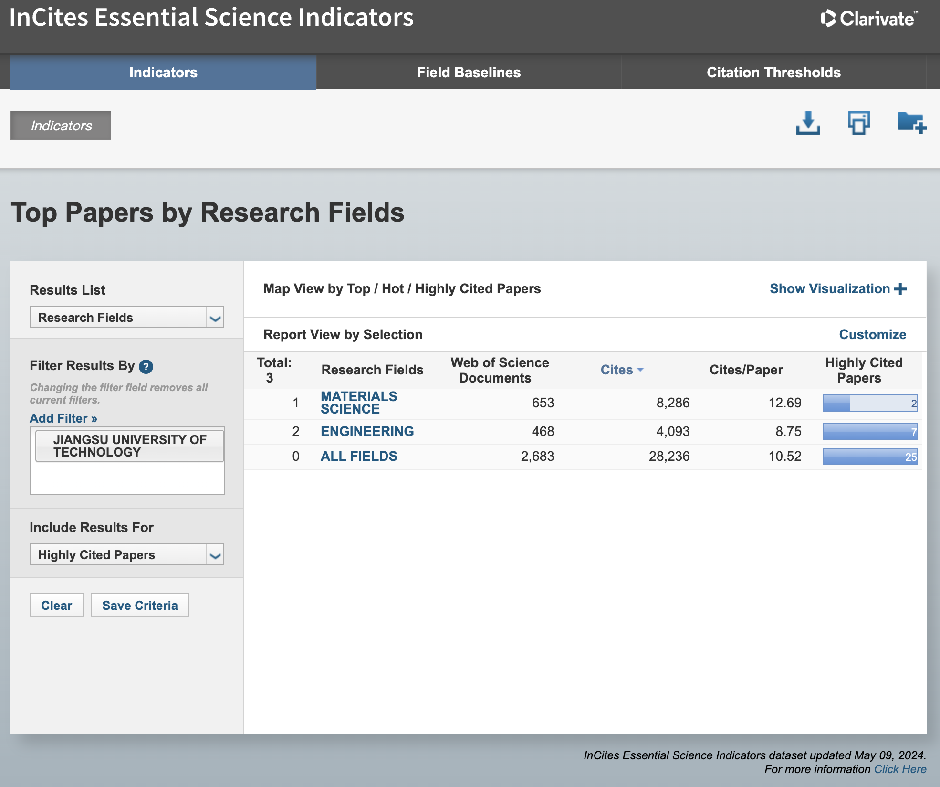Image resolution: width=940 pixels, height=787 pixels.
Task: Open the MATERIALS SCIENCE field link
Action: 358,403
